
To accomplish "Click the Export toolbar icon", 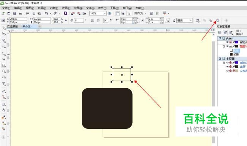I will 79,13.
